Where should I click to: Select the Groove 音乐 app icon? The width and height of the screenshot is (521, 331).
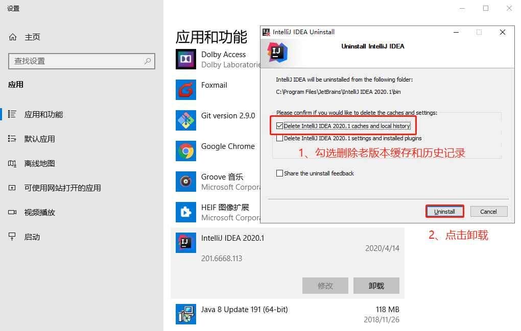186,182
